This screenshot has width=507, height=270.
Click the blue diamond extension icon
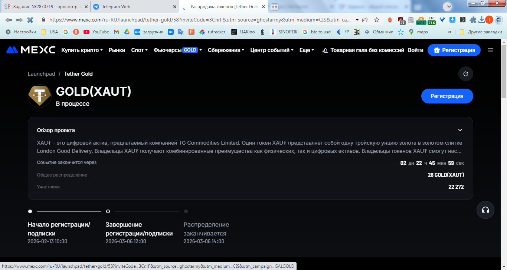442,20
